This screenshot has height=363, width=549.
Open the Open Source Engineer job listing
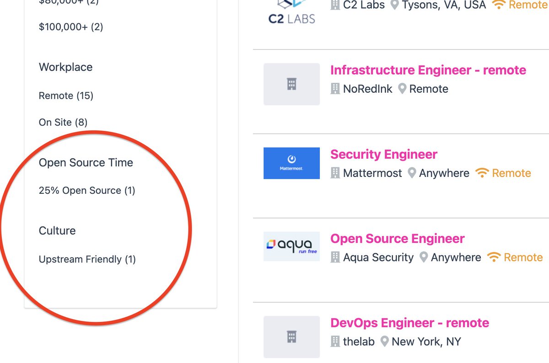(397, 239)
